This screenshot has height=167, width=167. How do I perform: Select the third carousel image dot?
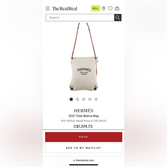coord(83,99)
